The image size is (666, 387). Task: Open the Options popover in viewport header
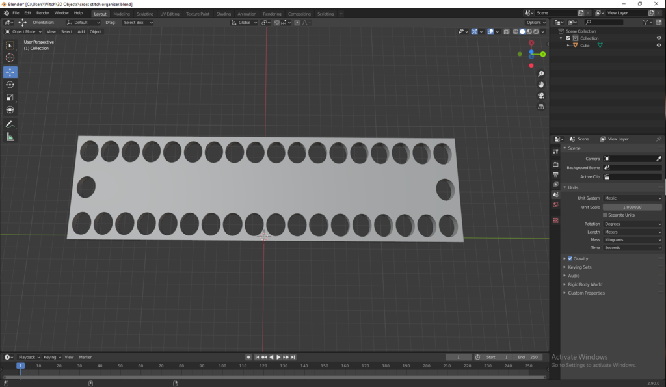point(536,23)
